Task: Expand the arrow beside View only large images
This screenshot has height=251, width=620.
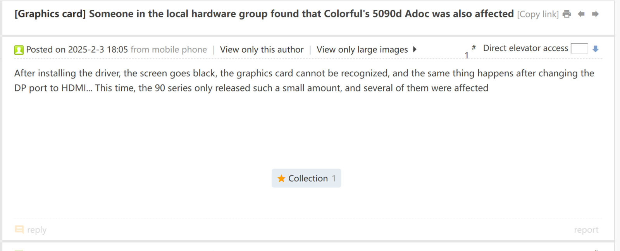Action: tap(415, 50)
